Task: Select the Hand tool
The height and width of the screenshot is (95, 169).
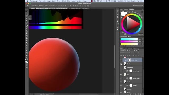Action: [27, 55]
